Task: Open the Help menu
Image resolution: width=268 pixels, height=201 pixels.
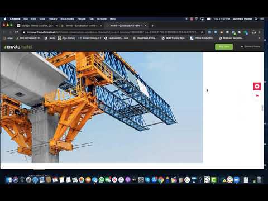Action: (113, 19)
